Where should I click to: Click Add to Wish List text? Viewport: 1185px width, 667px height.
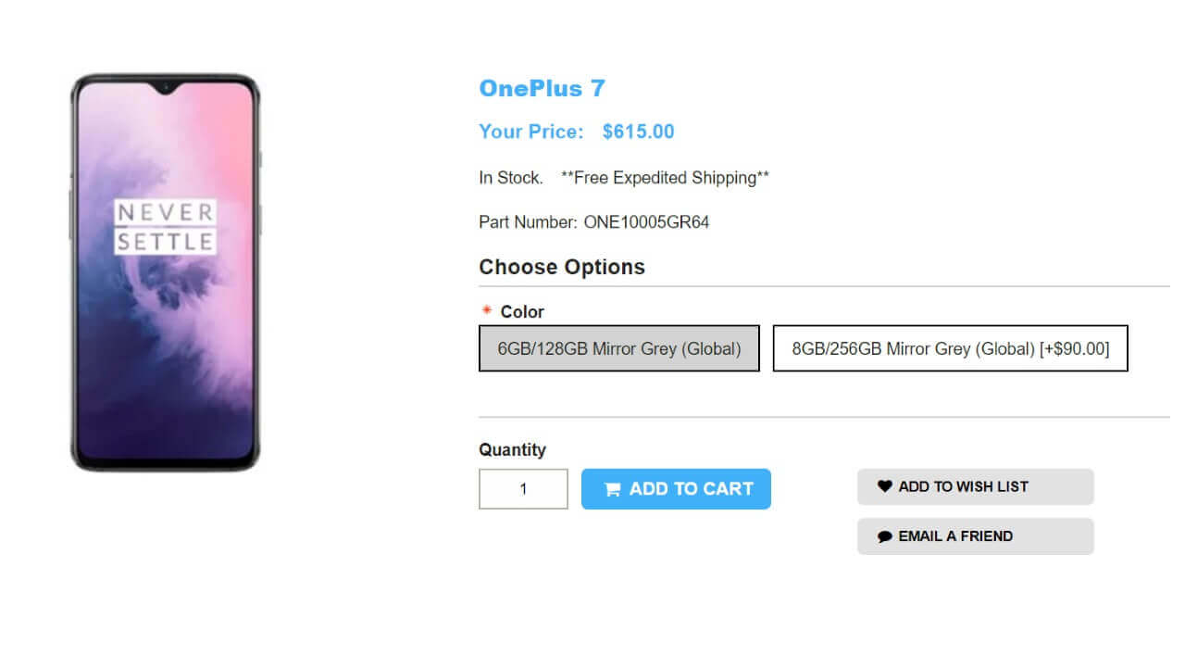(963, 486)
